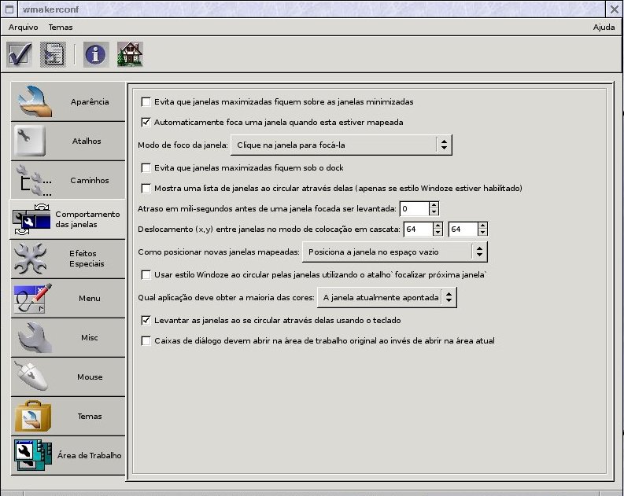This screenshot has height=496, width=624.
Task: Open the Aparência sidebar section
Action: click(68, 101)
